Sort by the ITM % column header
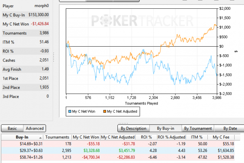 pyautogui.click(x=197, y=137)
